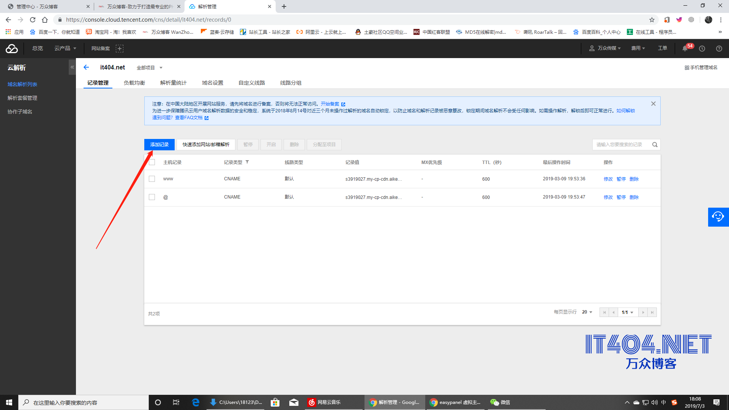This screenshot has width=729, height=410.
Task: Show hidden system tray icons
Action: coord(627,402)
